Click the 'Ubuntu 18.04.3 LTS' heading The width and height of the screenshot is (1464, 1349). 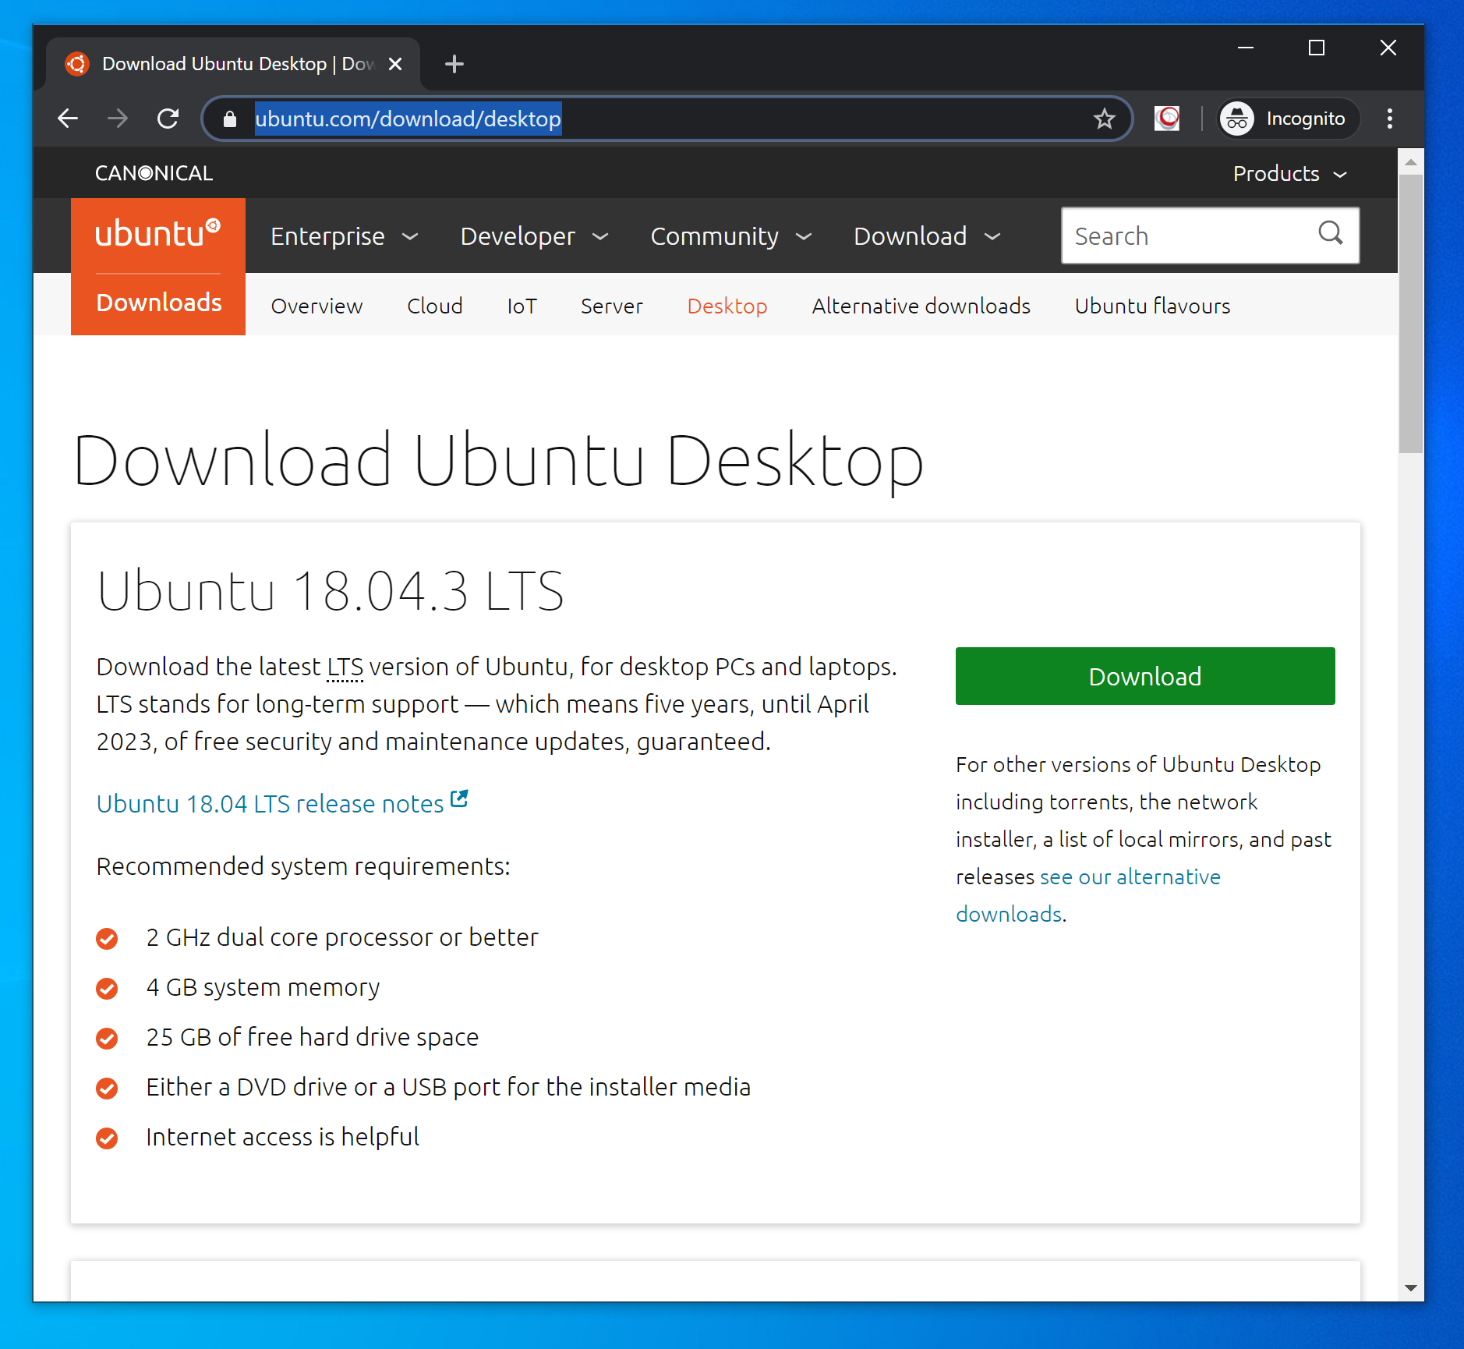330,590
